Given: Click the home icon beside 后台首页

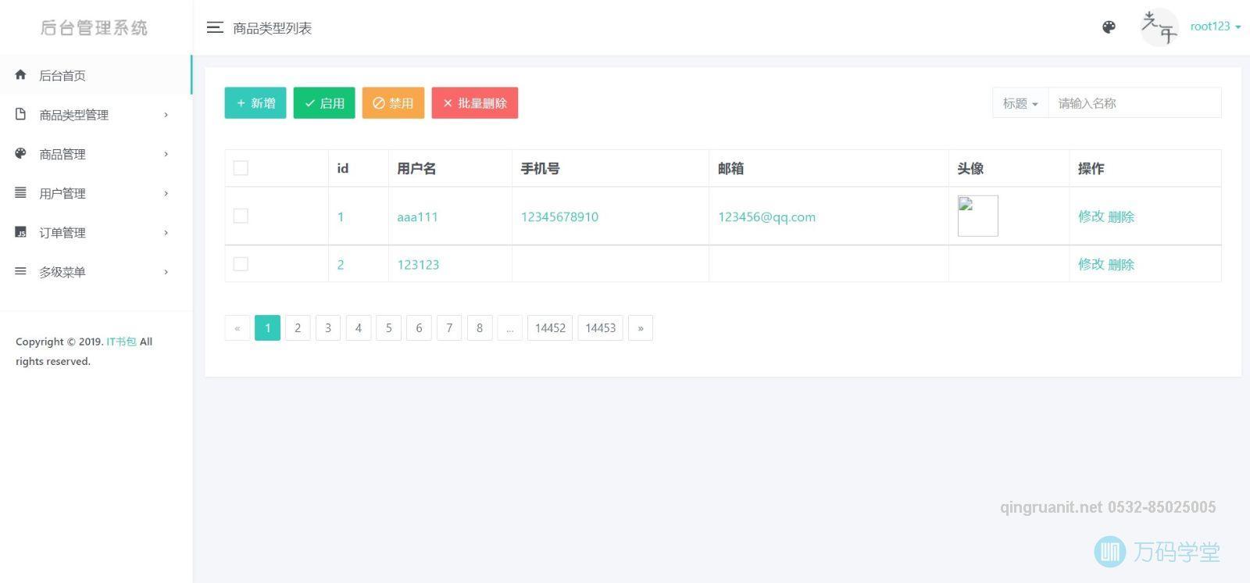Looking at the screenshot, I should 21,75.
